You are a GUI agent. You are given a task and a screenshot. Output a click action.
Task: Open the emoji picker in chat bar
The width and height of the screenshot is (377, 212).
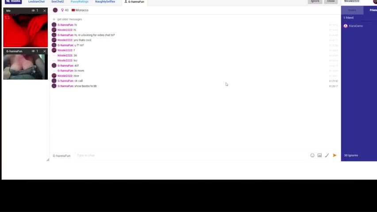pos(312,155)
